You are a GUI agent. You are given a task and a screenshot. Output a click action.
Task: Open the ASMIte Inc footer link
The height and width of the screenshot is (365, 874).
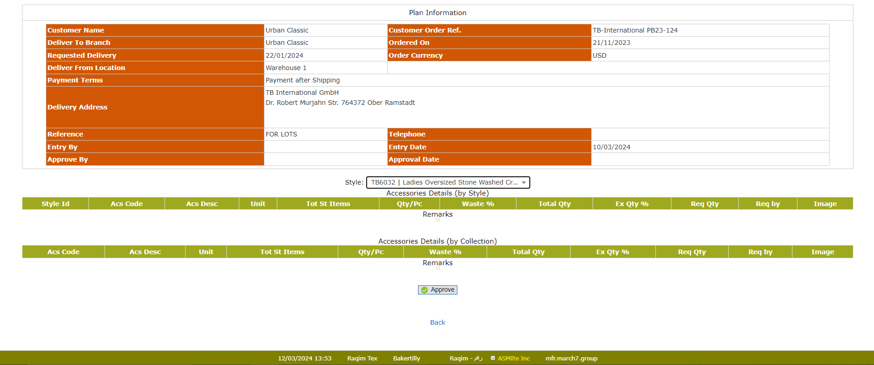point(513,358)
